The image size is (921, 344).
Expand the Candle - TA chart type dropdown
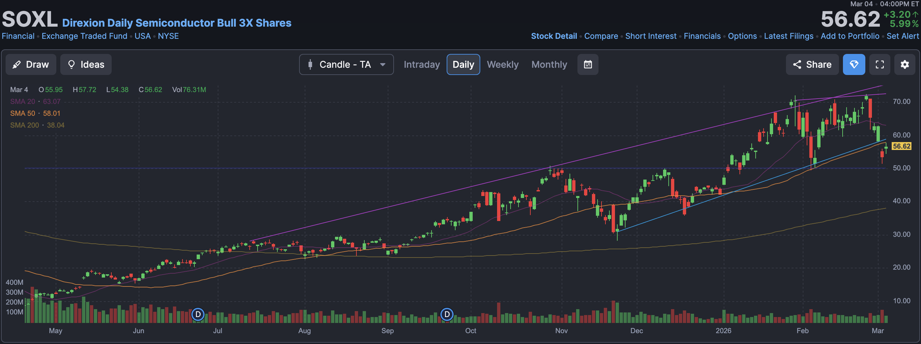pos(346,64)
